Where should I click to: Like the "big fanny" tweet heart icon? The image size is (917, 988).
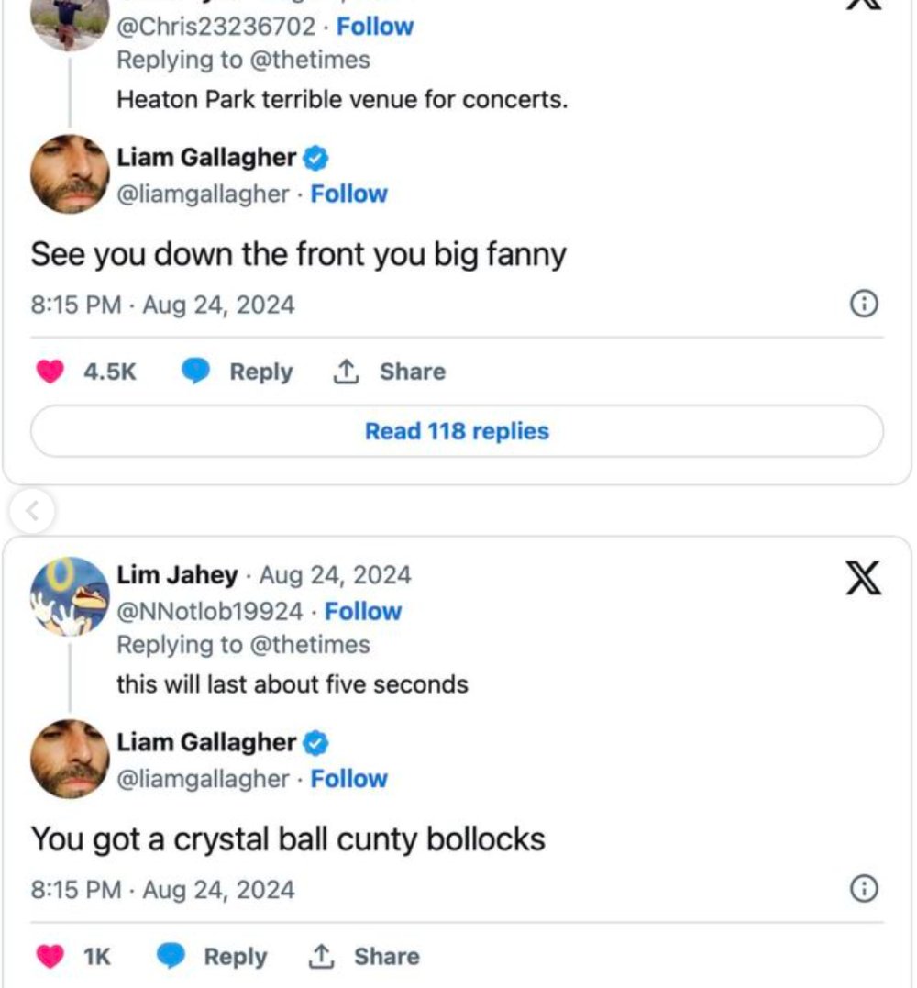pyautogui.click(x=50, y=372)
